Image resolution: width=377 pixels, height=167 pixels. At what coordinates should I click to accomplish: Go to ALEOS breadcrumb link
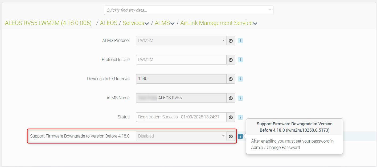click(109, 23)
